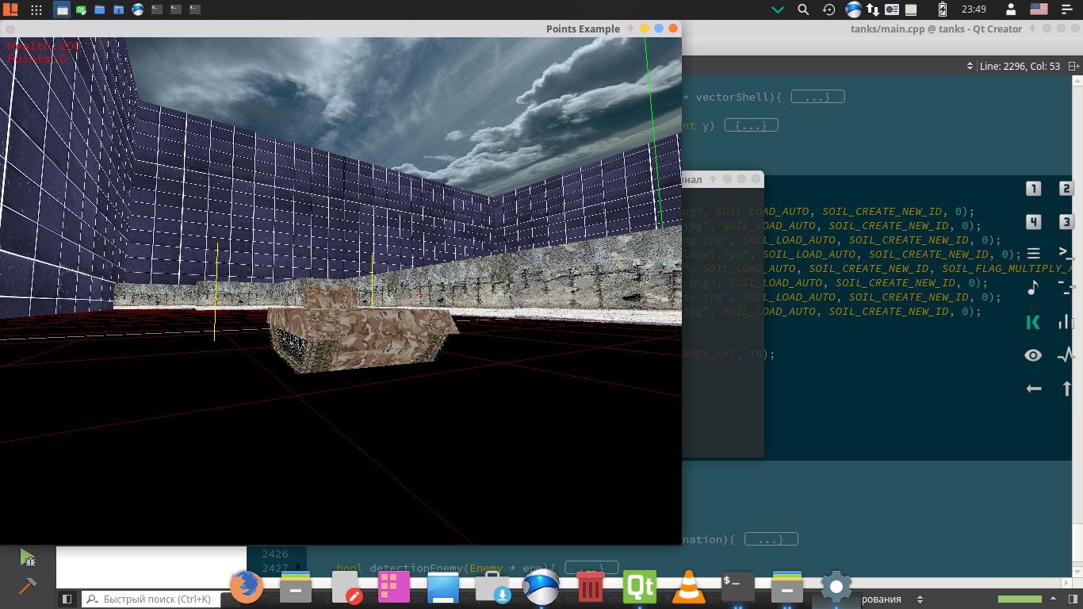Launch VLC media player from the dock
This screenshot has height=609, width=1083.
[x=688, y=588]
